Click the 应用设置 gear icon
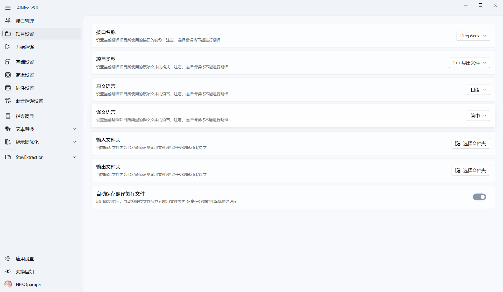 pyautogui.click(x=8, y=259)
